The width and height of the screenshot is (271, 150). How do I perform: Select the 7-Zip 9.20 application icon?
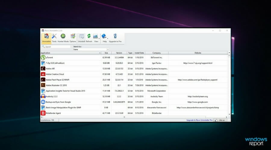tap(43, 63)
